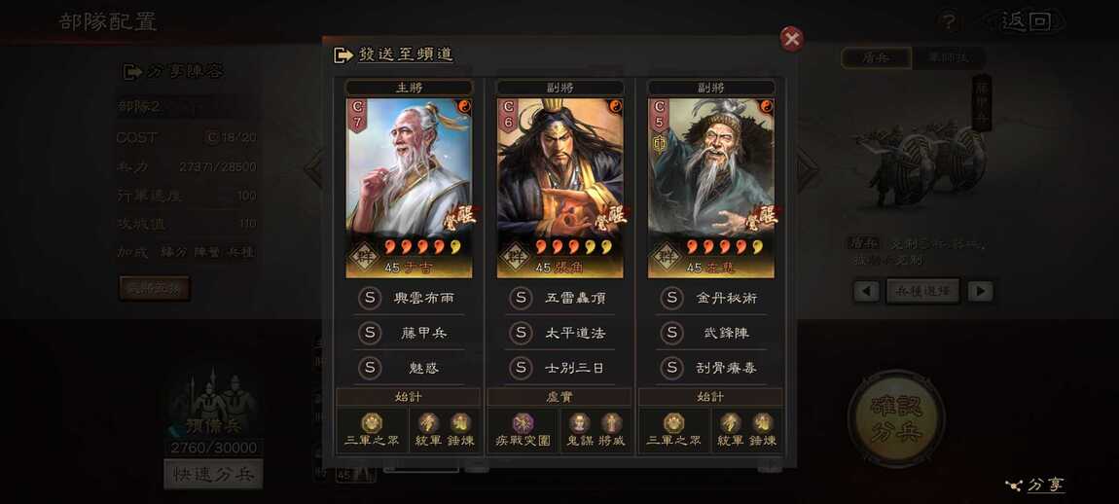Confirm with the 確認分兵 round button
The height and width of the screenshot is (504, 1119).
[x=896, y=417]
